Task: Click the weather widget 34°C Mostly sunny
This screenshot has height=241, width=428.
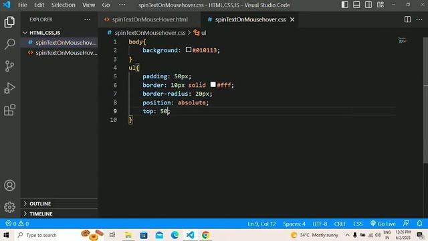Action: pos(314,235)
